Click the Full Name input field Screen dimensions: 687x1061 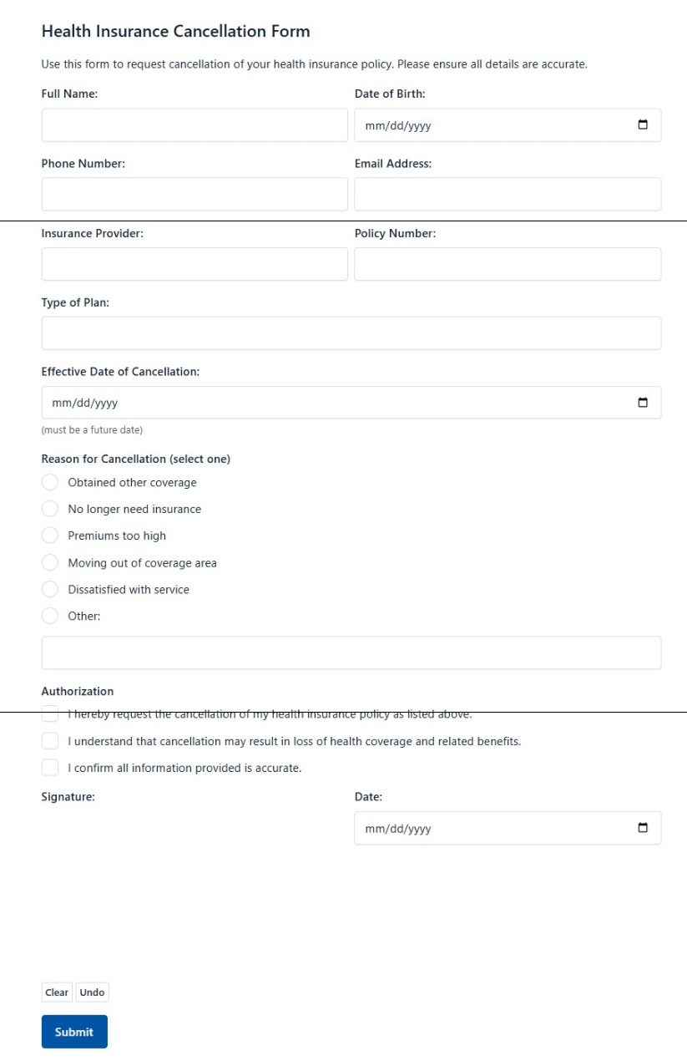point(194,124)
